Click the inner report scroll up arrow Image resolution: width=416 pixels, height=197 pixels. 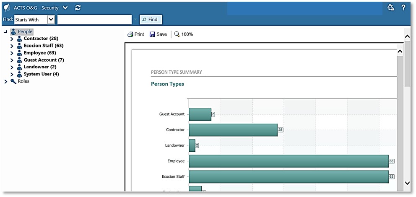[x=400, y=52]
